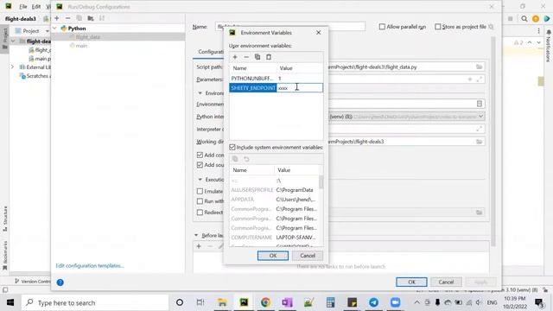Open Chrome from taskbar
This screenshot has width=553, height=311.
tap(265, 302)
